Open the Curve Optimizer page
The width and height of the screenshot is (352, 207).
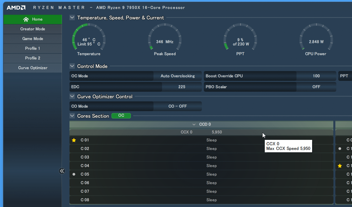coord(33,68)
